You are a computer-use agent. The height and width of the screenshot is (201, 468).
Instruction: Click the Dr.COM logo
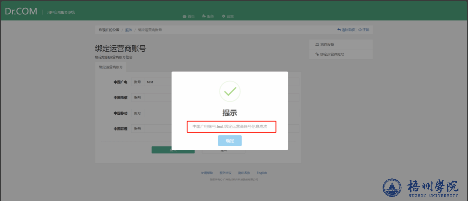(x=21, y=11)
